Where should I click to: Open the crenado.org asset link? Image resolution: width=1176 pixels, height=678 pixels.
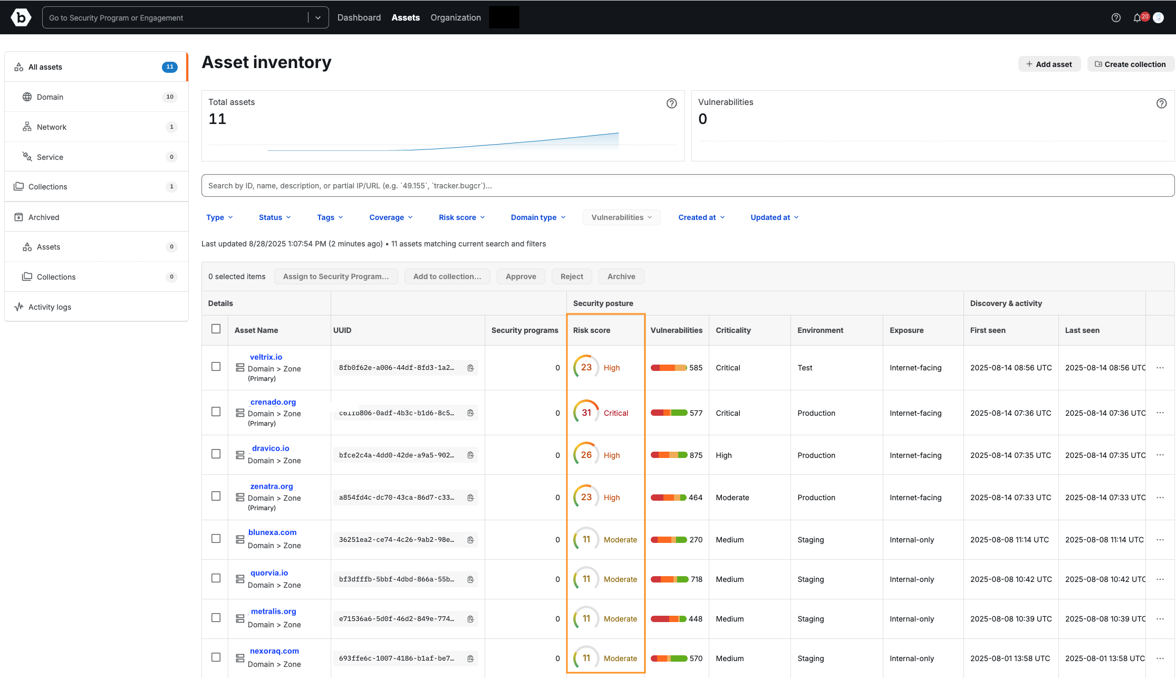click(x=273, y=402)
